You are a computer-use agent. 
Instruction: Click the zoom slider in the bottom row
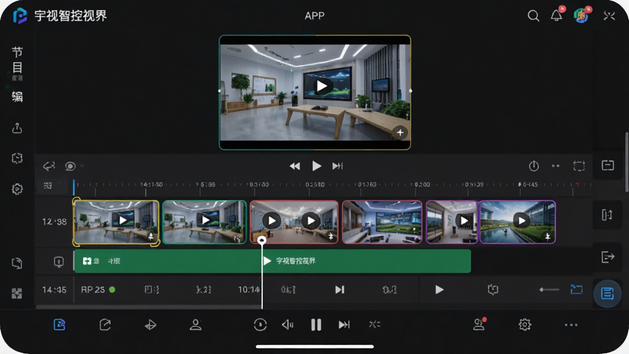[549, 289]
